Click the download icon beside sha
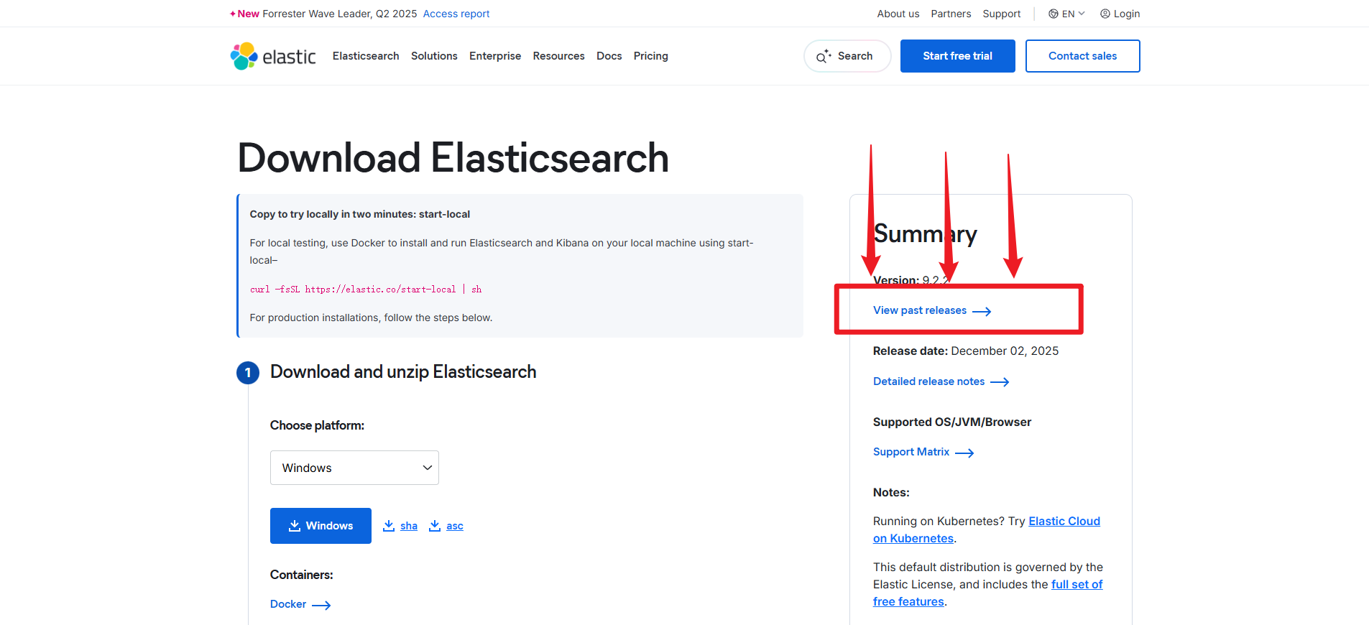Viewport: 1369px width, 625px height. point(389,526)
